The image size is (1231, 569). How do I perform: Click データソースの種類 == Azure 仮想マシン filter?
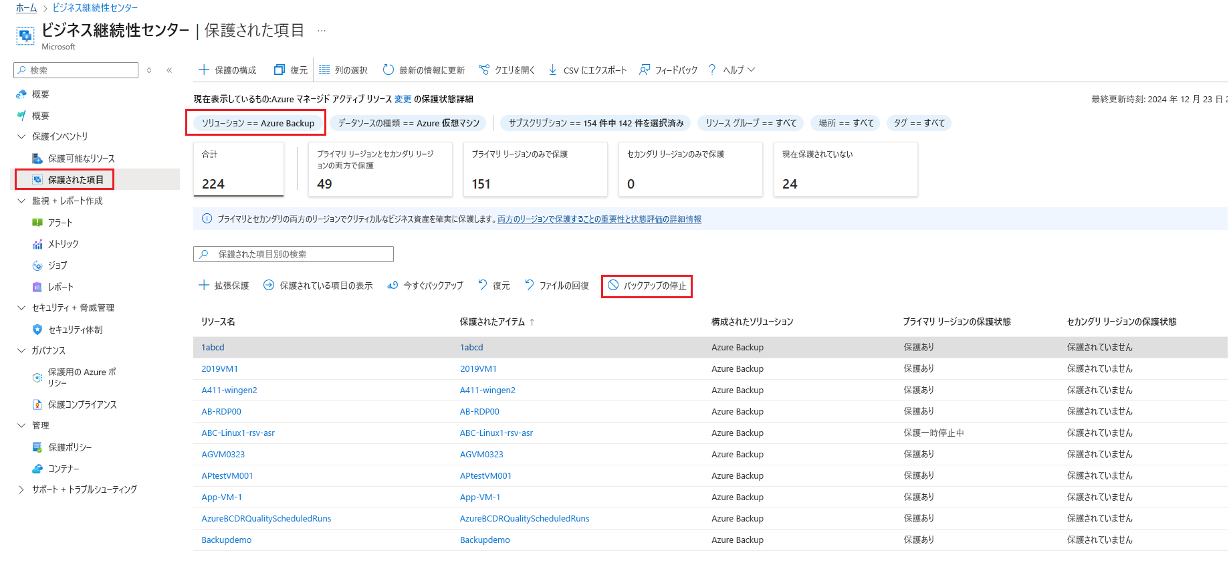(409, 123)
